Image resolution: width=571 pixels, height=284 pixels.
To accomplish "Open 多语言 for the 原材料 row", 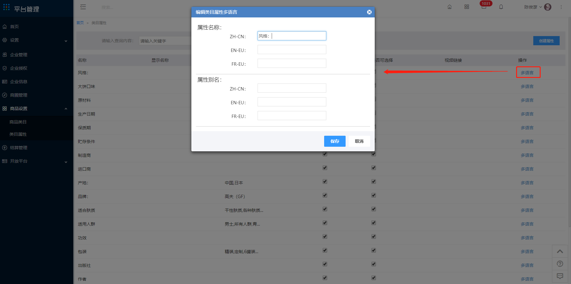I will point(527,100).
